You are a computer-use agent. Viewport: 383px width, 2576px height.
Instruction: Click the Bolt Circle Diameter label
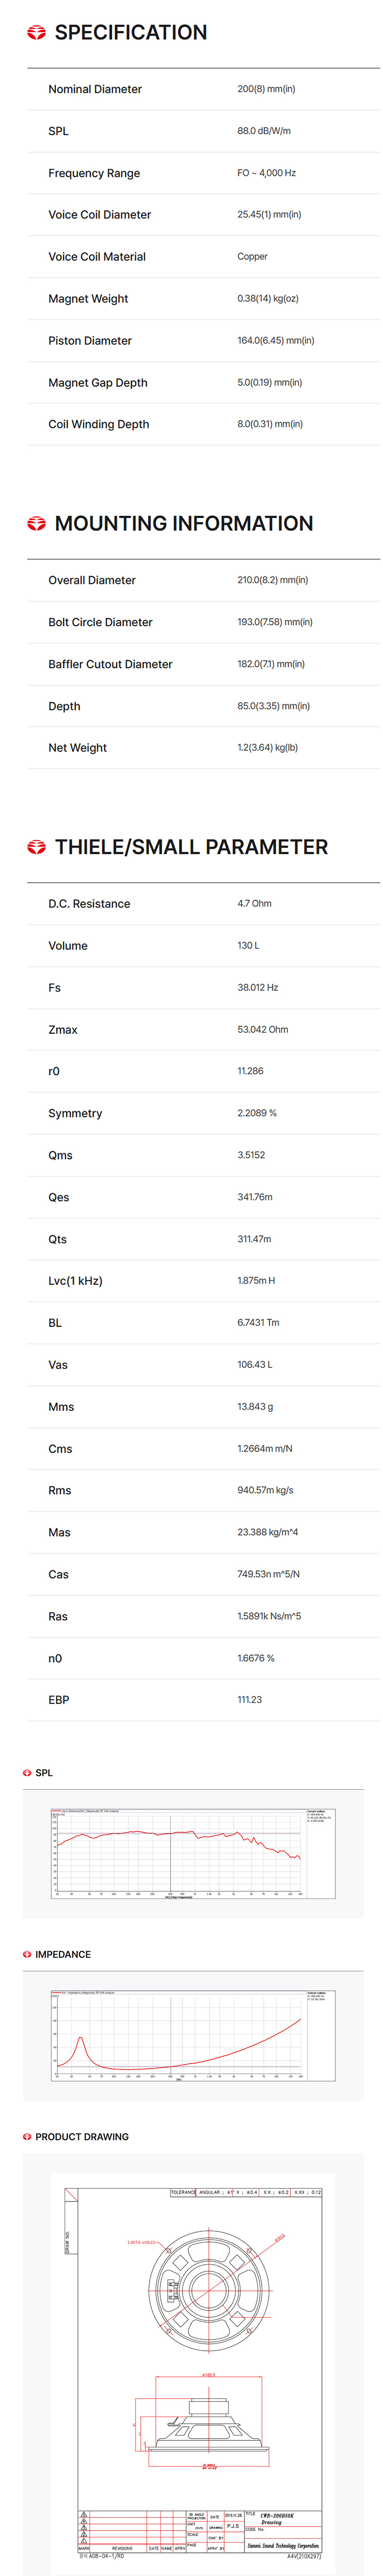pyautogui.click(x=100, y=622)
